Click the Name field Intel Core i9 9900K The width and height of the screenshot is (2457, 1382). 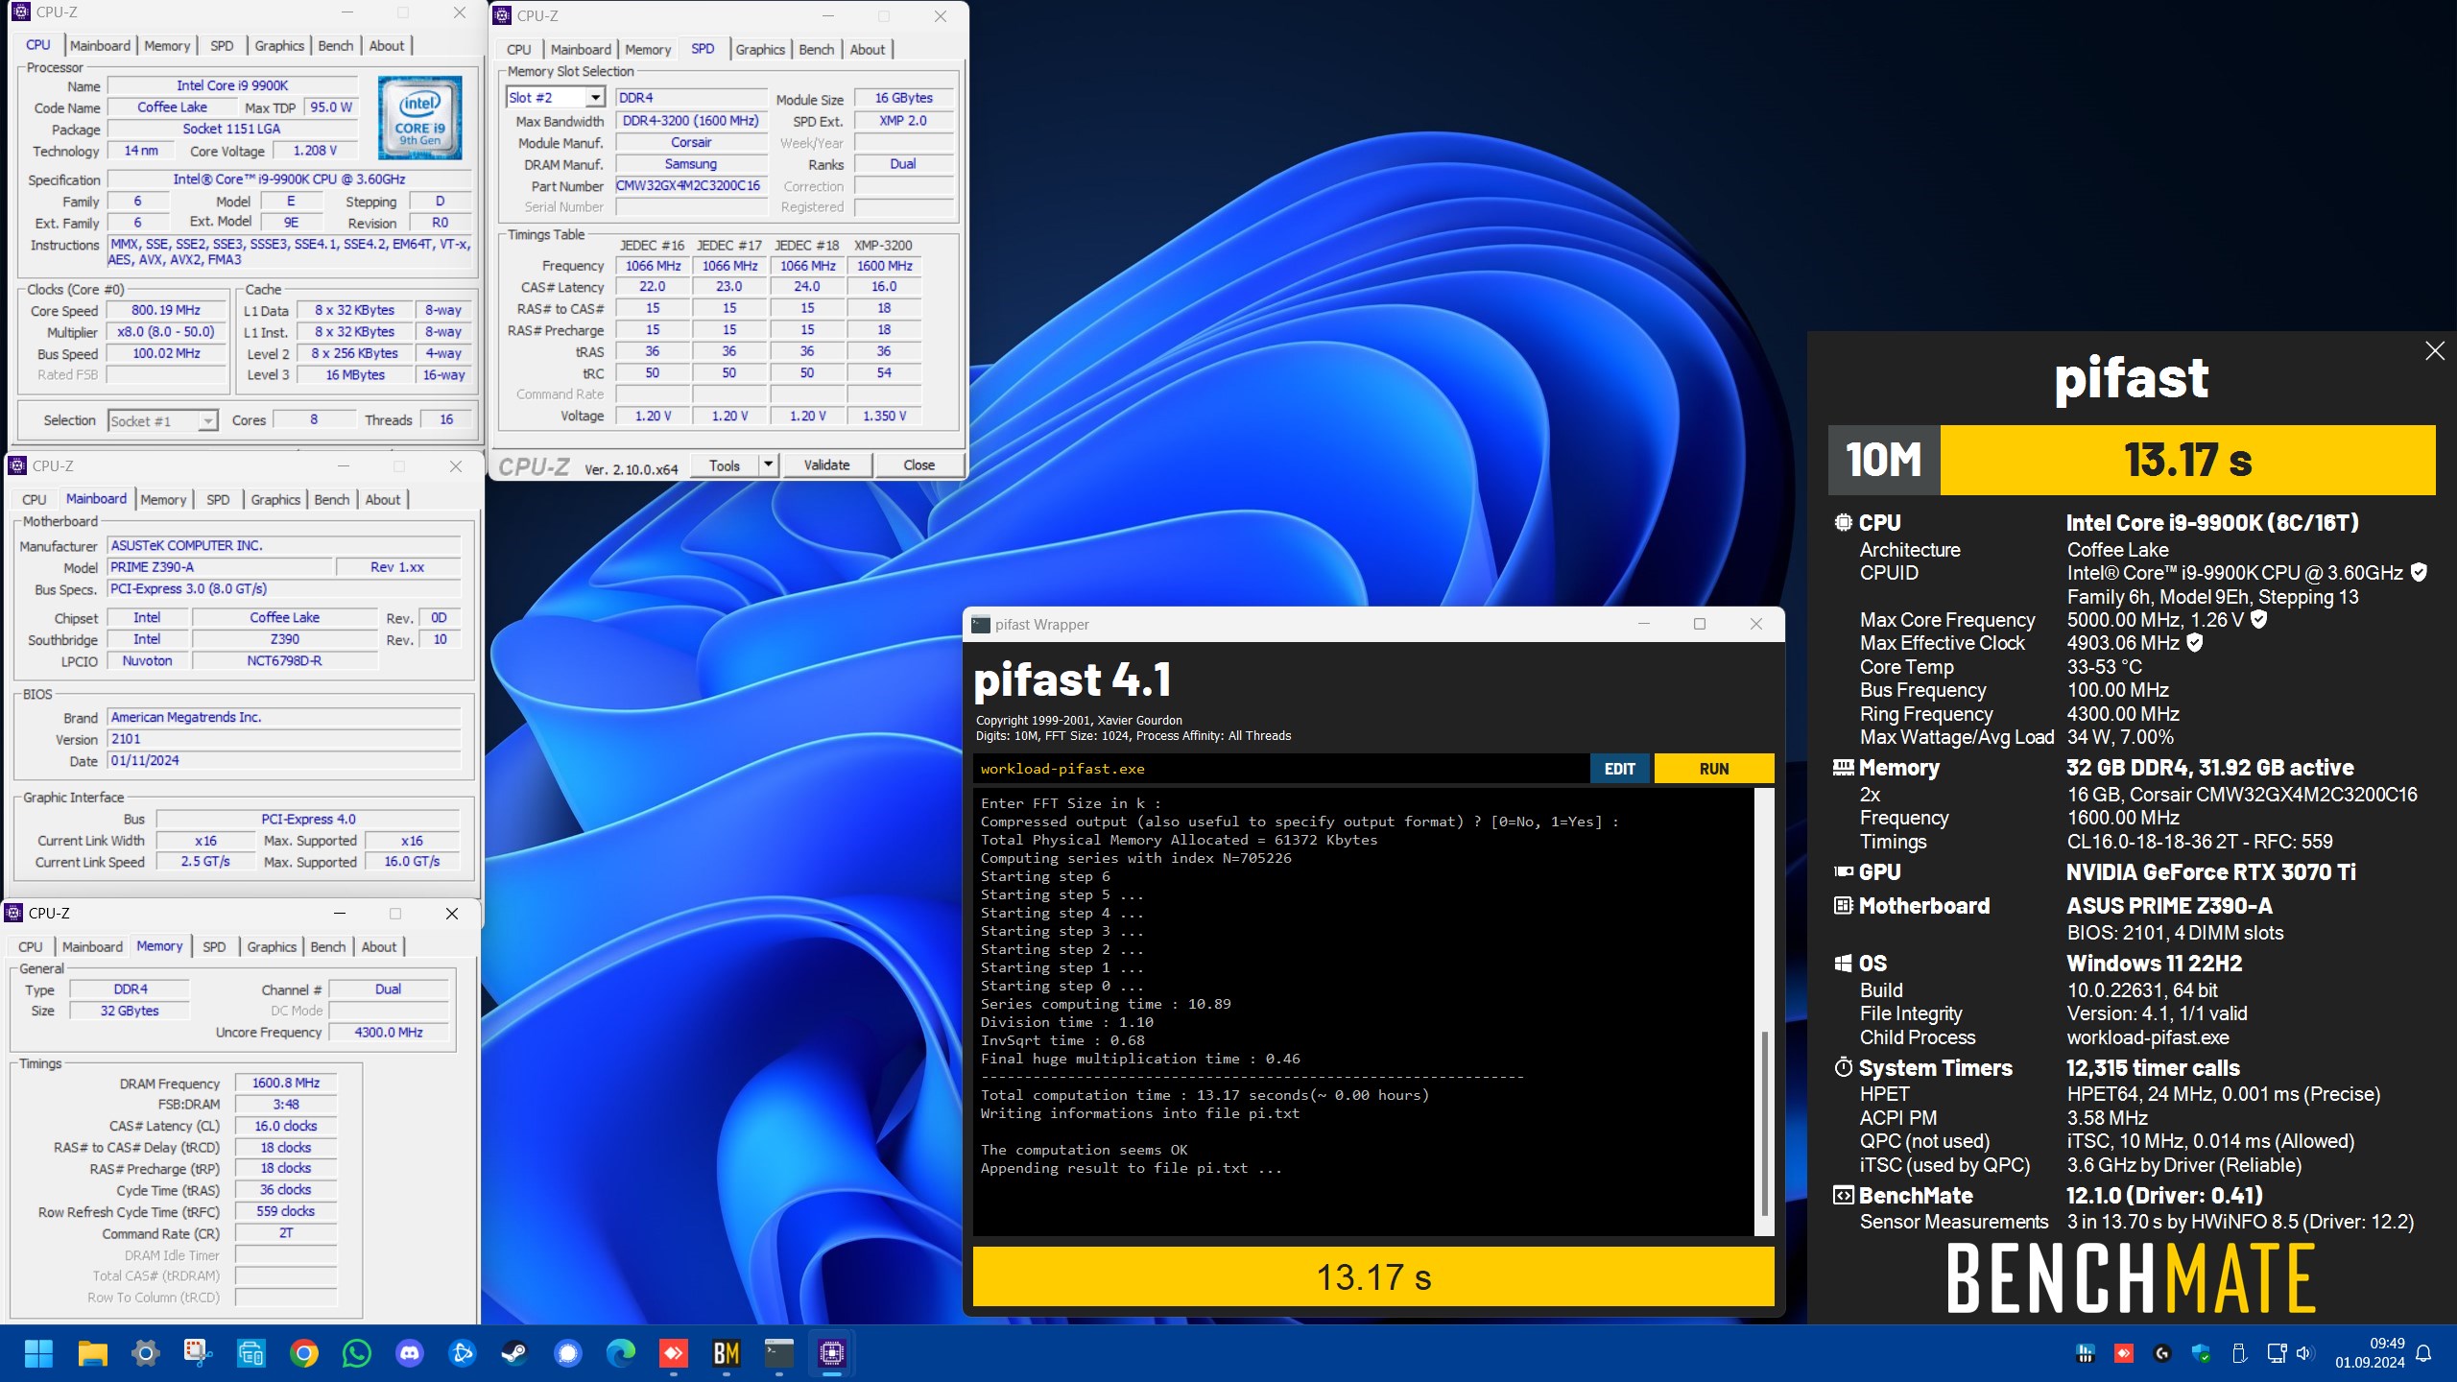232,85
